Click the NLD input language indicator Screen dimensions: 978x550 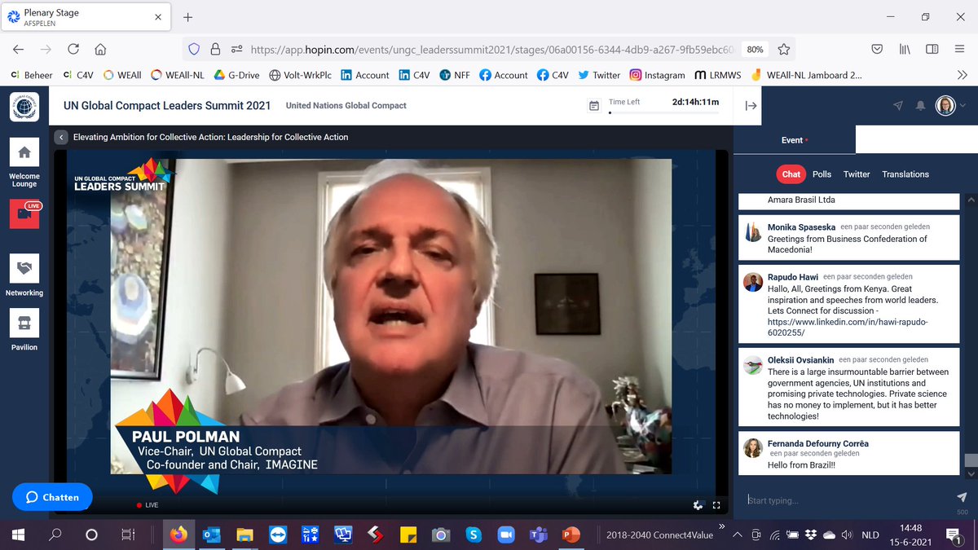point(870,535)
